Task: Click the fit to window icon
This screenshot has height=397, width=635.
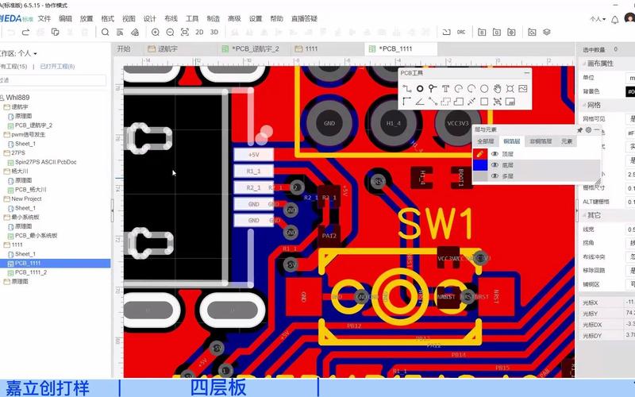Action: [185, 32]
